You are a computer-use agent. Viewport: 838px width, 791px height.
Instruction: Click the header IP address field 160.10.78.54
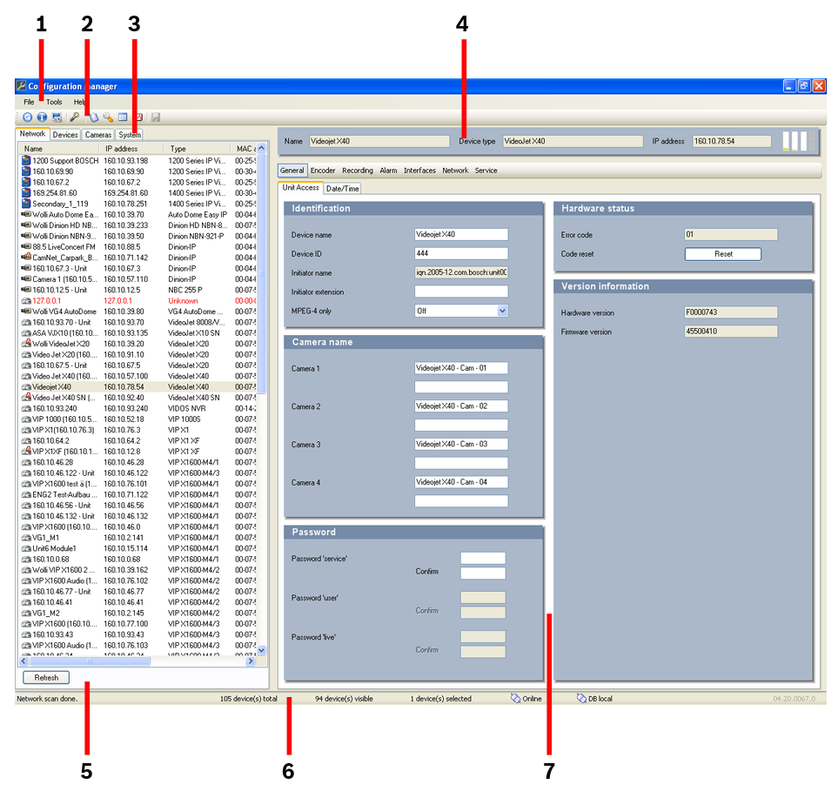pyautogui.click(x=732, y=141)
